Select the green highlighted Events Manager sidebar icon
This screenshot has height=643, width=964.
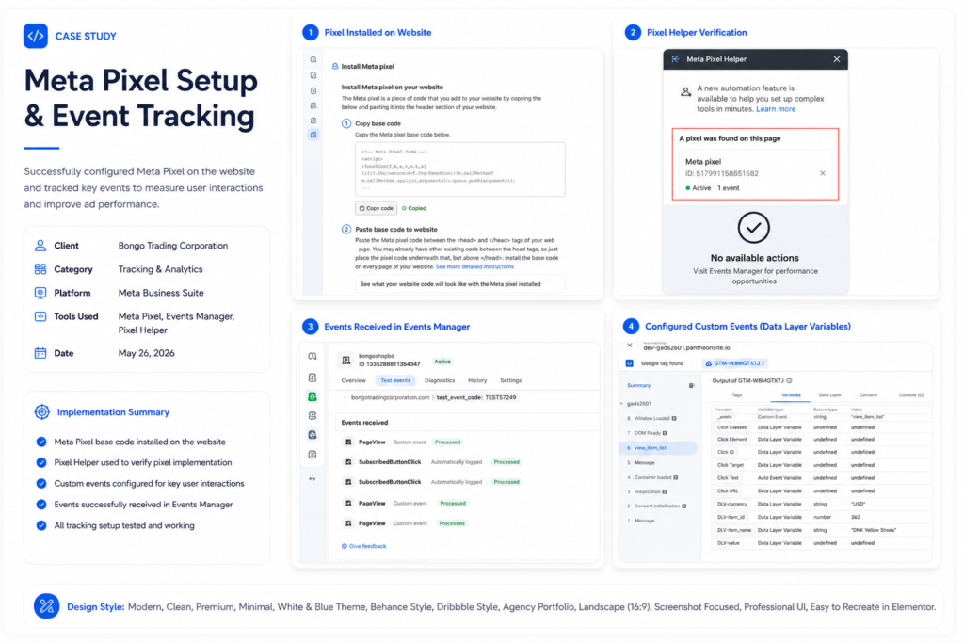click(x=313, y=397)
